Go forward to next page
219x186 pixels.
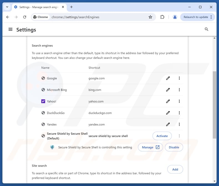[x=16, y=17]
